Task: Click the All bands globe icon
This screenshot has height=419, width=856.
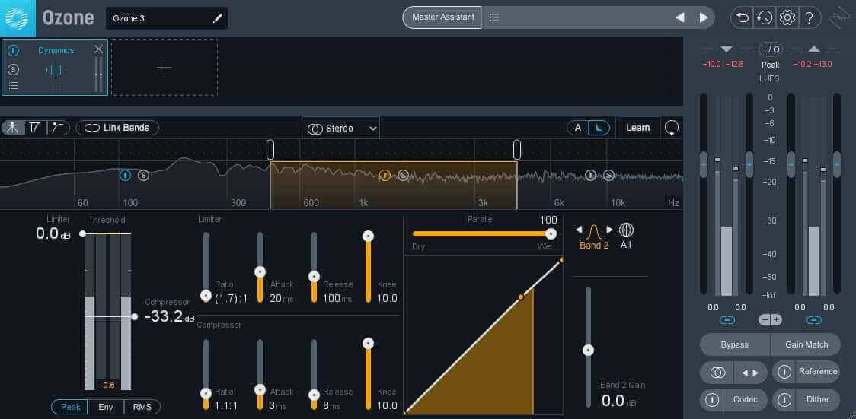Action: [x=625, y=230]
